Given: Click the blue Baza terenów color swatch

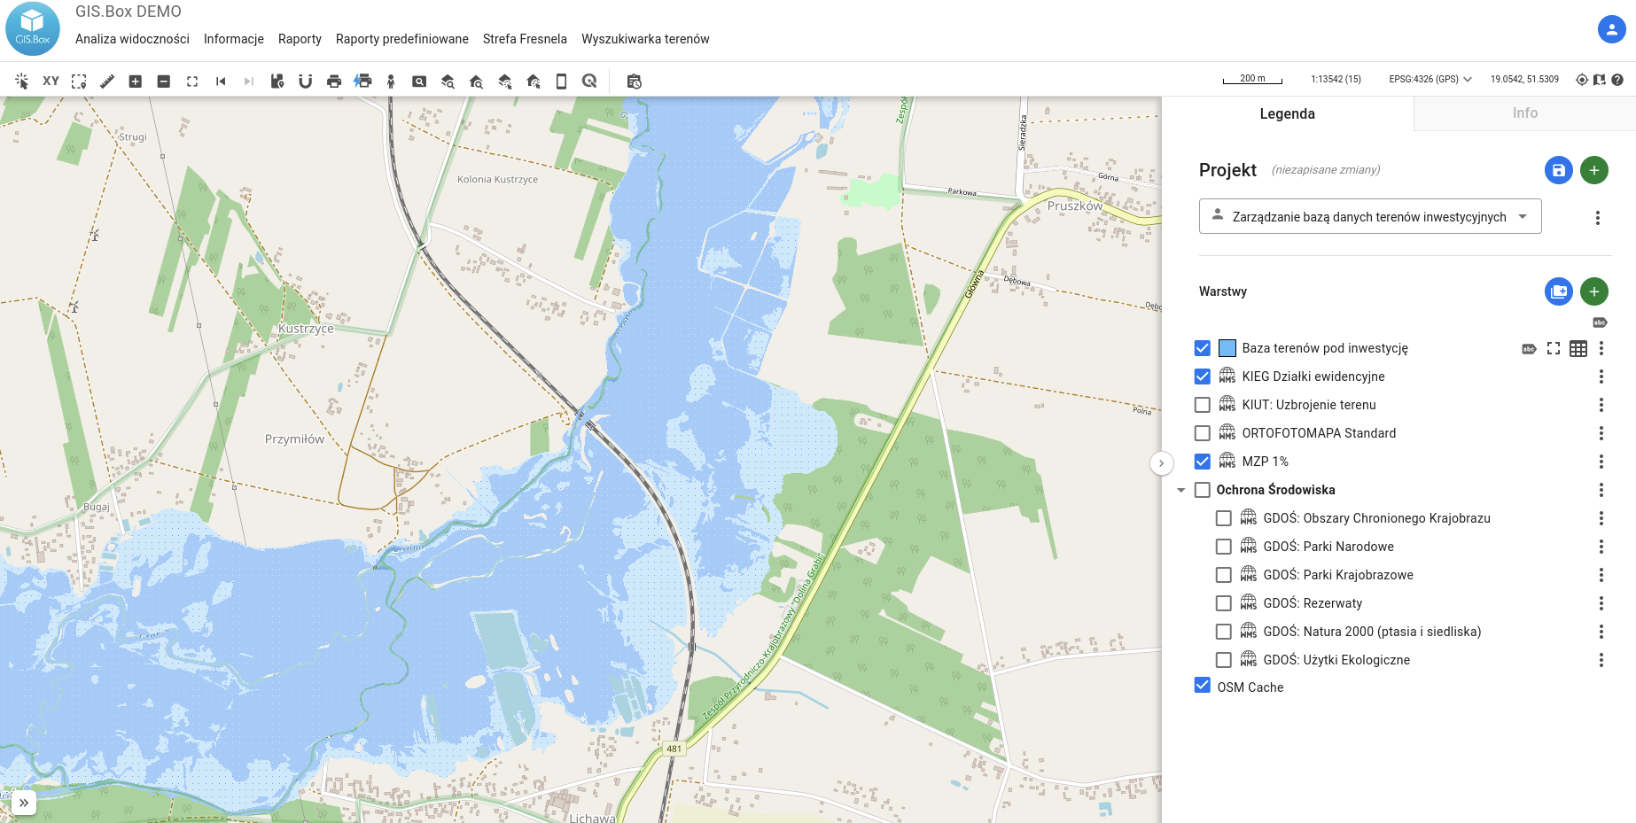Looking at the screenshot, I should (1227, 348).
